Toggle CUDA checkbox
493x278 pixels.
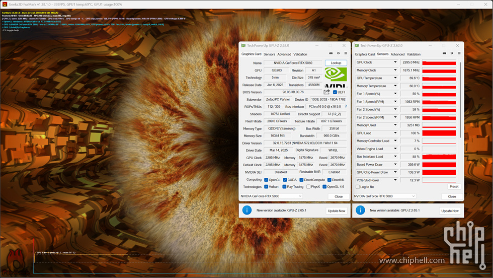(285, 180)
